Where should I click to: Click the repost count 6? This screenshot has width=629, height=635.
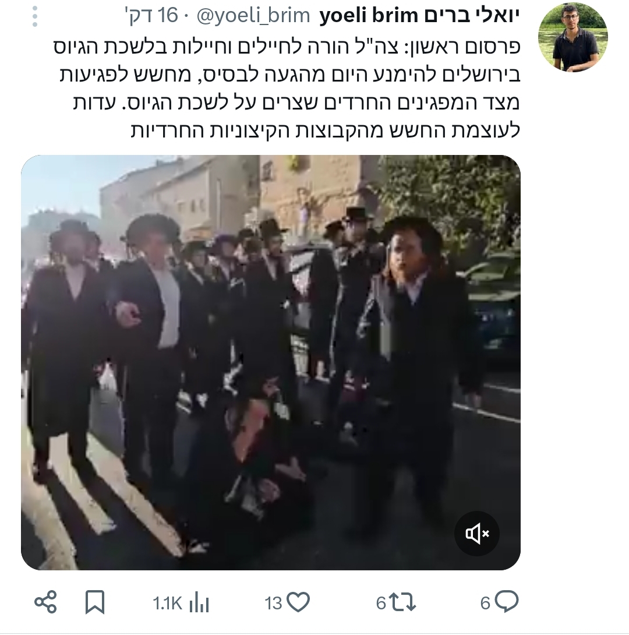(381, 603)
